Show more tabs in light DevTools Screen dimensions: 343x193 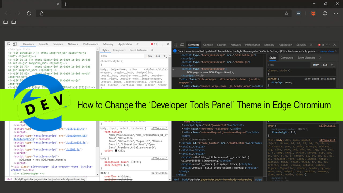137,44
